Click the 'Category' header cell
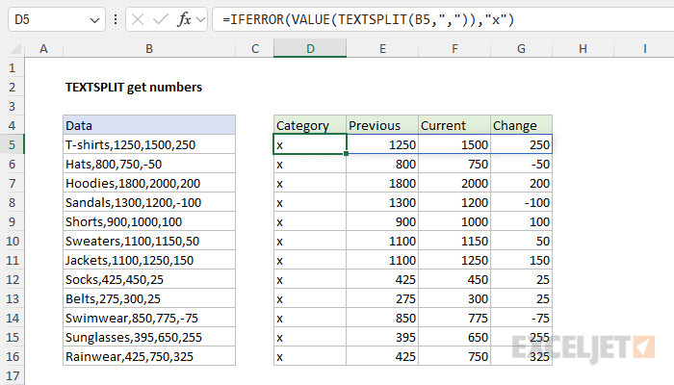This screenshot has height=385, width=674. pyautogui.click(x=310, y=125)
